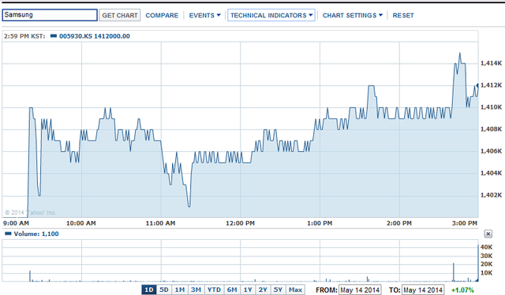Click the 1,402K price axis label
The width and height of the screenshot is (505, 295).
(491, 195)
